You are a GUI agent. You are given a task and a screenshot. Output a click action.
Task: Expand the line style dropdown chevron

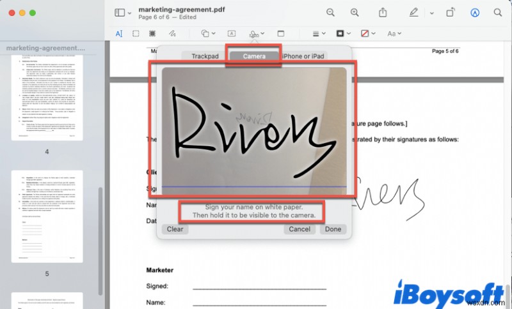324,34
